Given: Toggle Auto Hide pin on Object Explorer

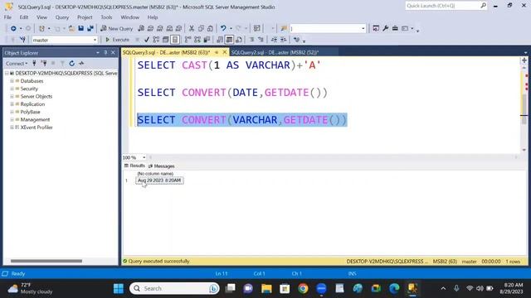Looking at the screenshot, I should [x=105, y=53].
